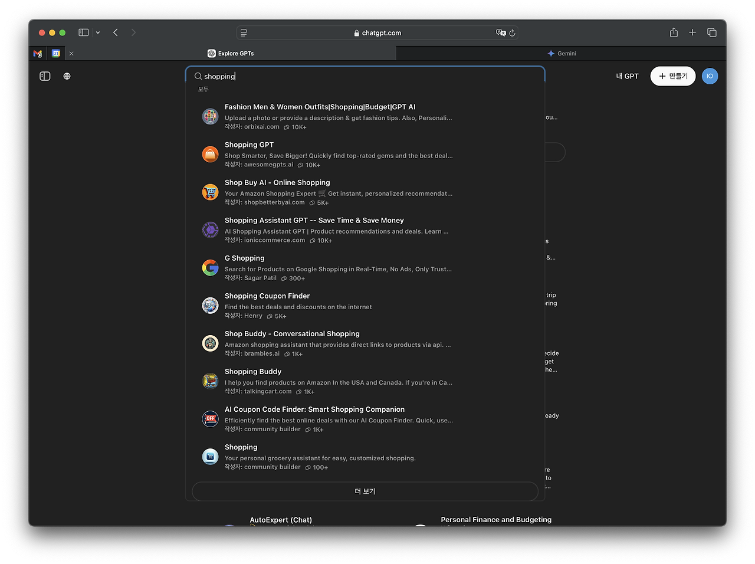The height and width of the screenshot is (564, 755).
Task: Open Shop Buddy - Conversational Shopping title
Action: tap(292, 333)
